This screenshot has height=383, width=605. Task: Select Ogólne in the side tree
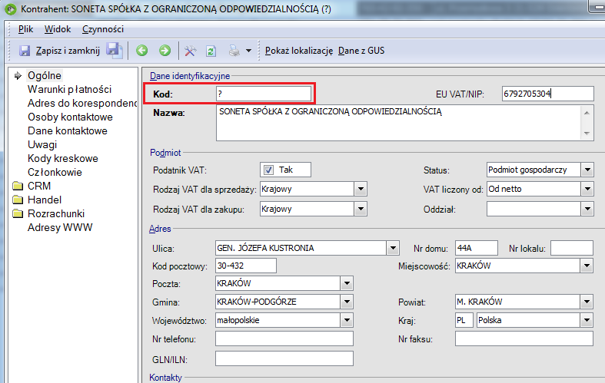click(45, 75)
